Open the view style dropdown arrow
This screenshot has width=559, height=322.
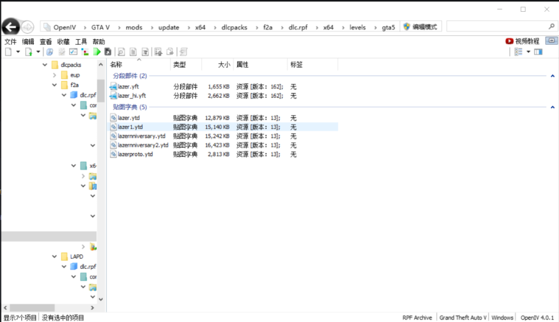(x=528, y=51)
